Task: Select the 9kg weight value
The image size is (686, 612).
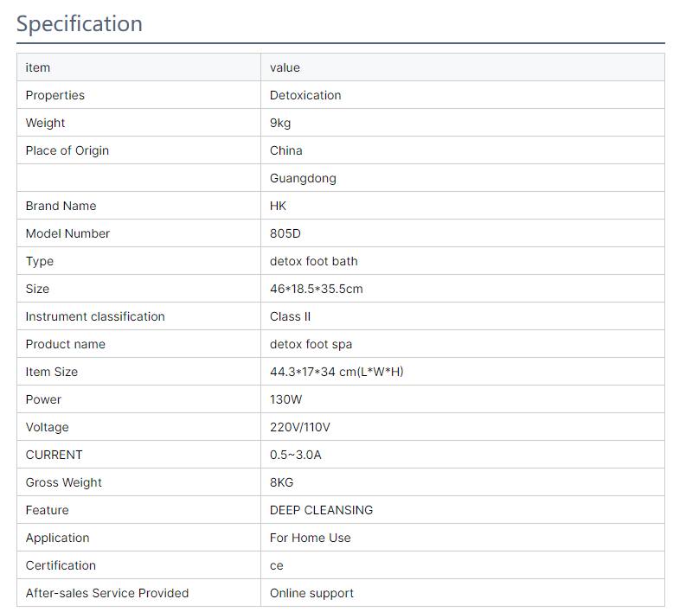Action: 280,123
